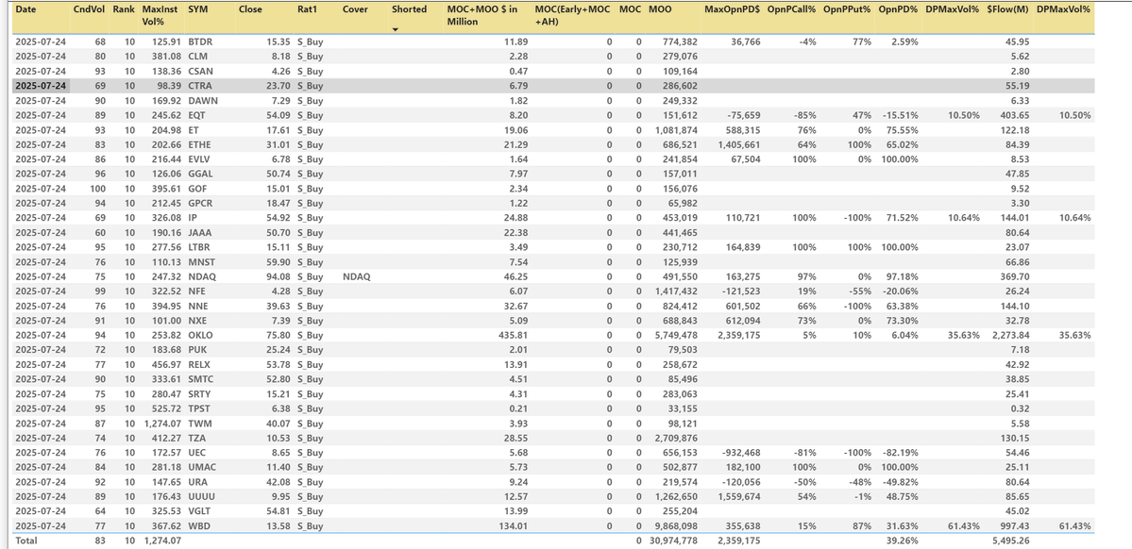Click the sort arrow under the Shorted header

[x=396, y=29]
